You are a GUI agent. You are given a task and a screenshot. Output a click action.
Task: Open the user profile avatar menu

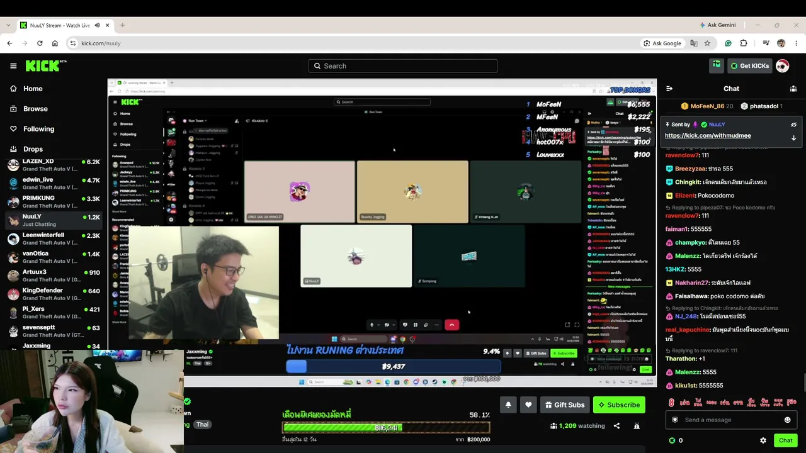point(782,65)
